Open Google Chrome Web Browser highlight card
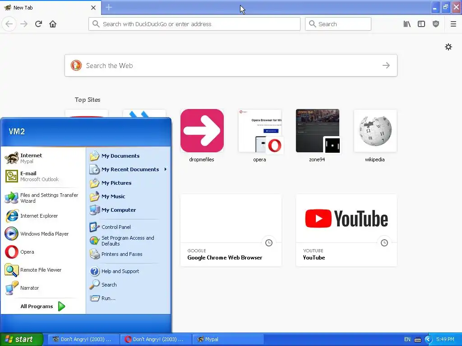This screenshot has height=346, width=462. point(231,230)
